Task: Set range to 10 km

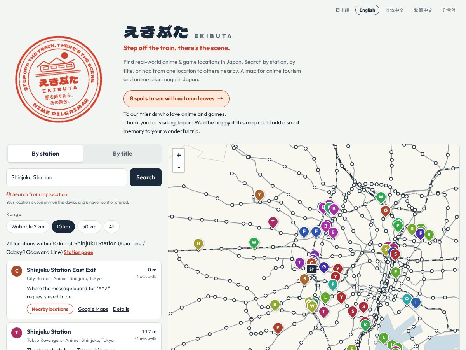Action: (x=63, y=227)
